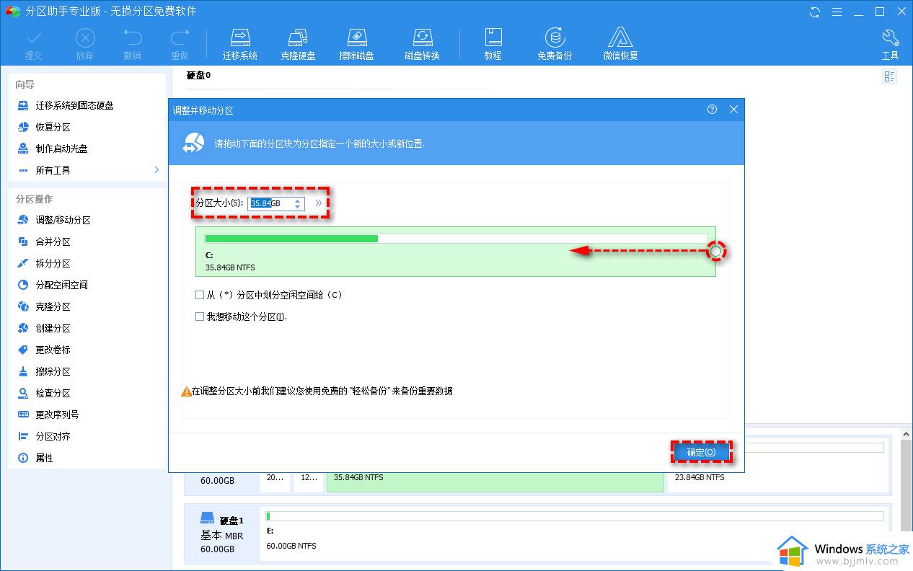Image resolution: width=913 pixels, height=571 pixels.
Task: Expand 所有工具 with the chevron arrow
Action: 156,170
